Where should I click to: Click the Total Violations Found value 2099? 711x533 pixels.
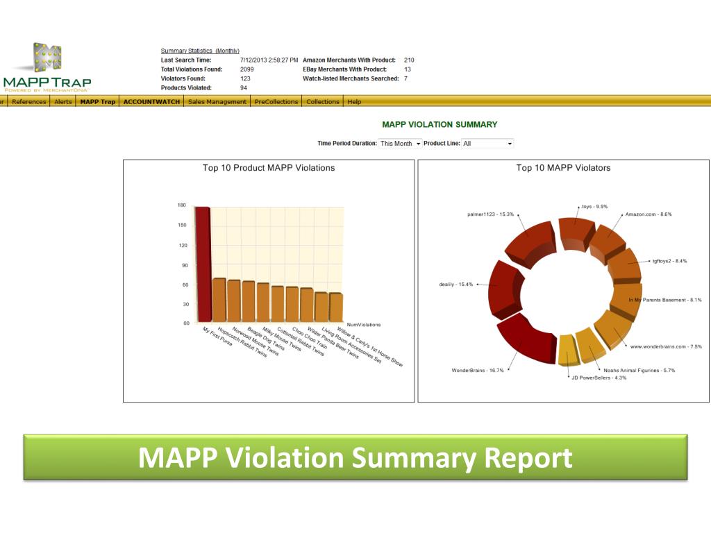pos(246,69)
